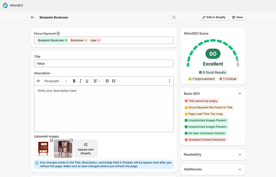
Task: Click the info icon in blue notice
Action: pyautogui.click(x=37, y=163)
